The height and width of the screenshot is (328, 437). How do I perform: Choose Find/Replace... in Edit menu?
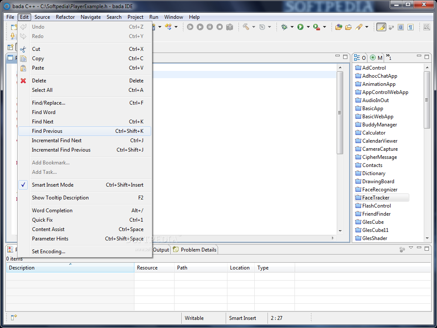85,103
